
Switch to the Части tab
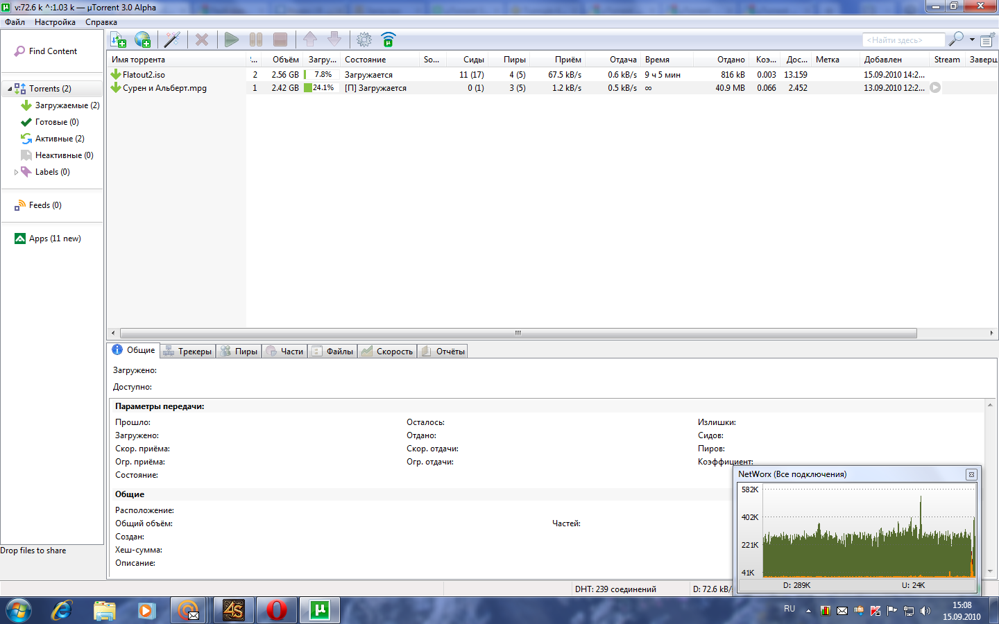[284, 352]
